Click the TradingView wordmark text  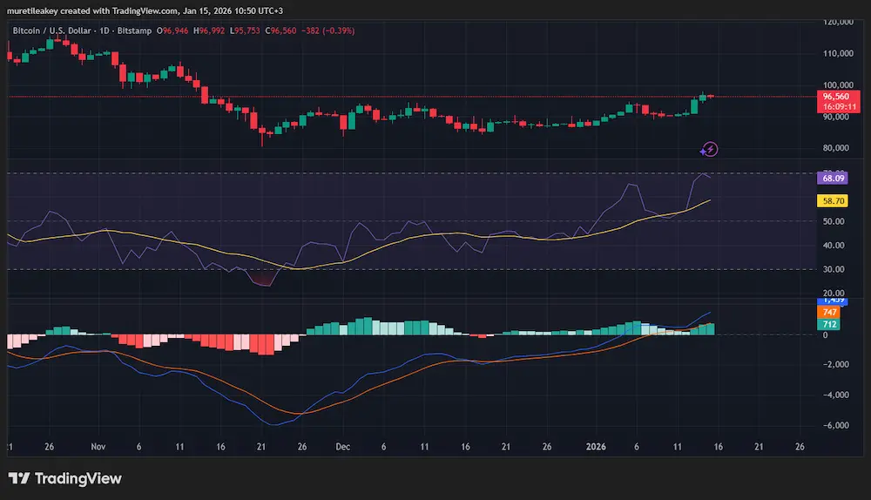point(77,478)
